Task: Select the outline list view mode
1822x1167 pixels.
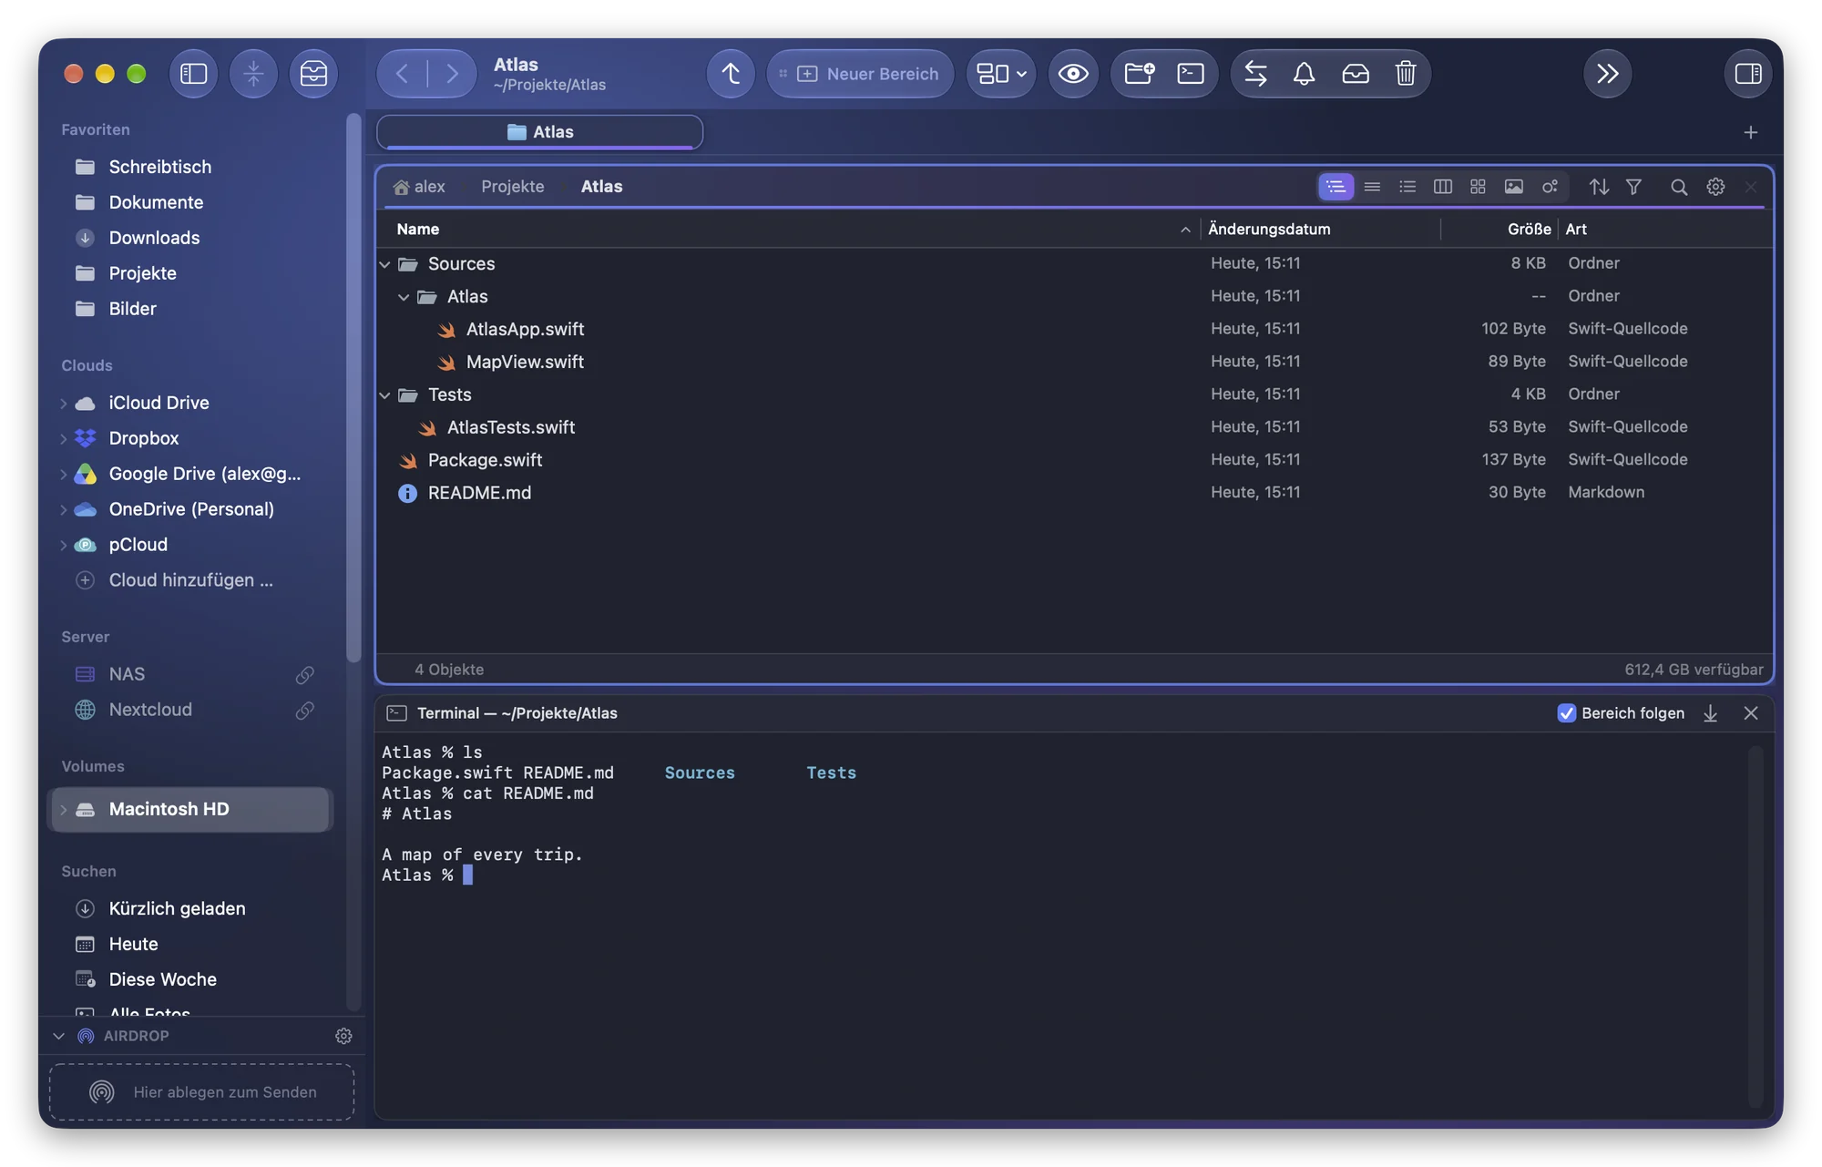Action: tap(1336, 187)
